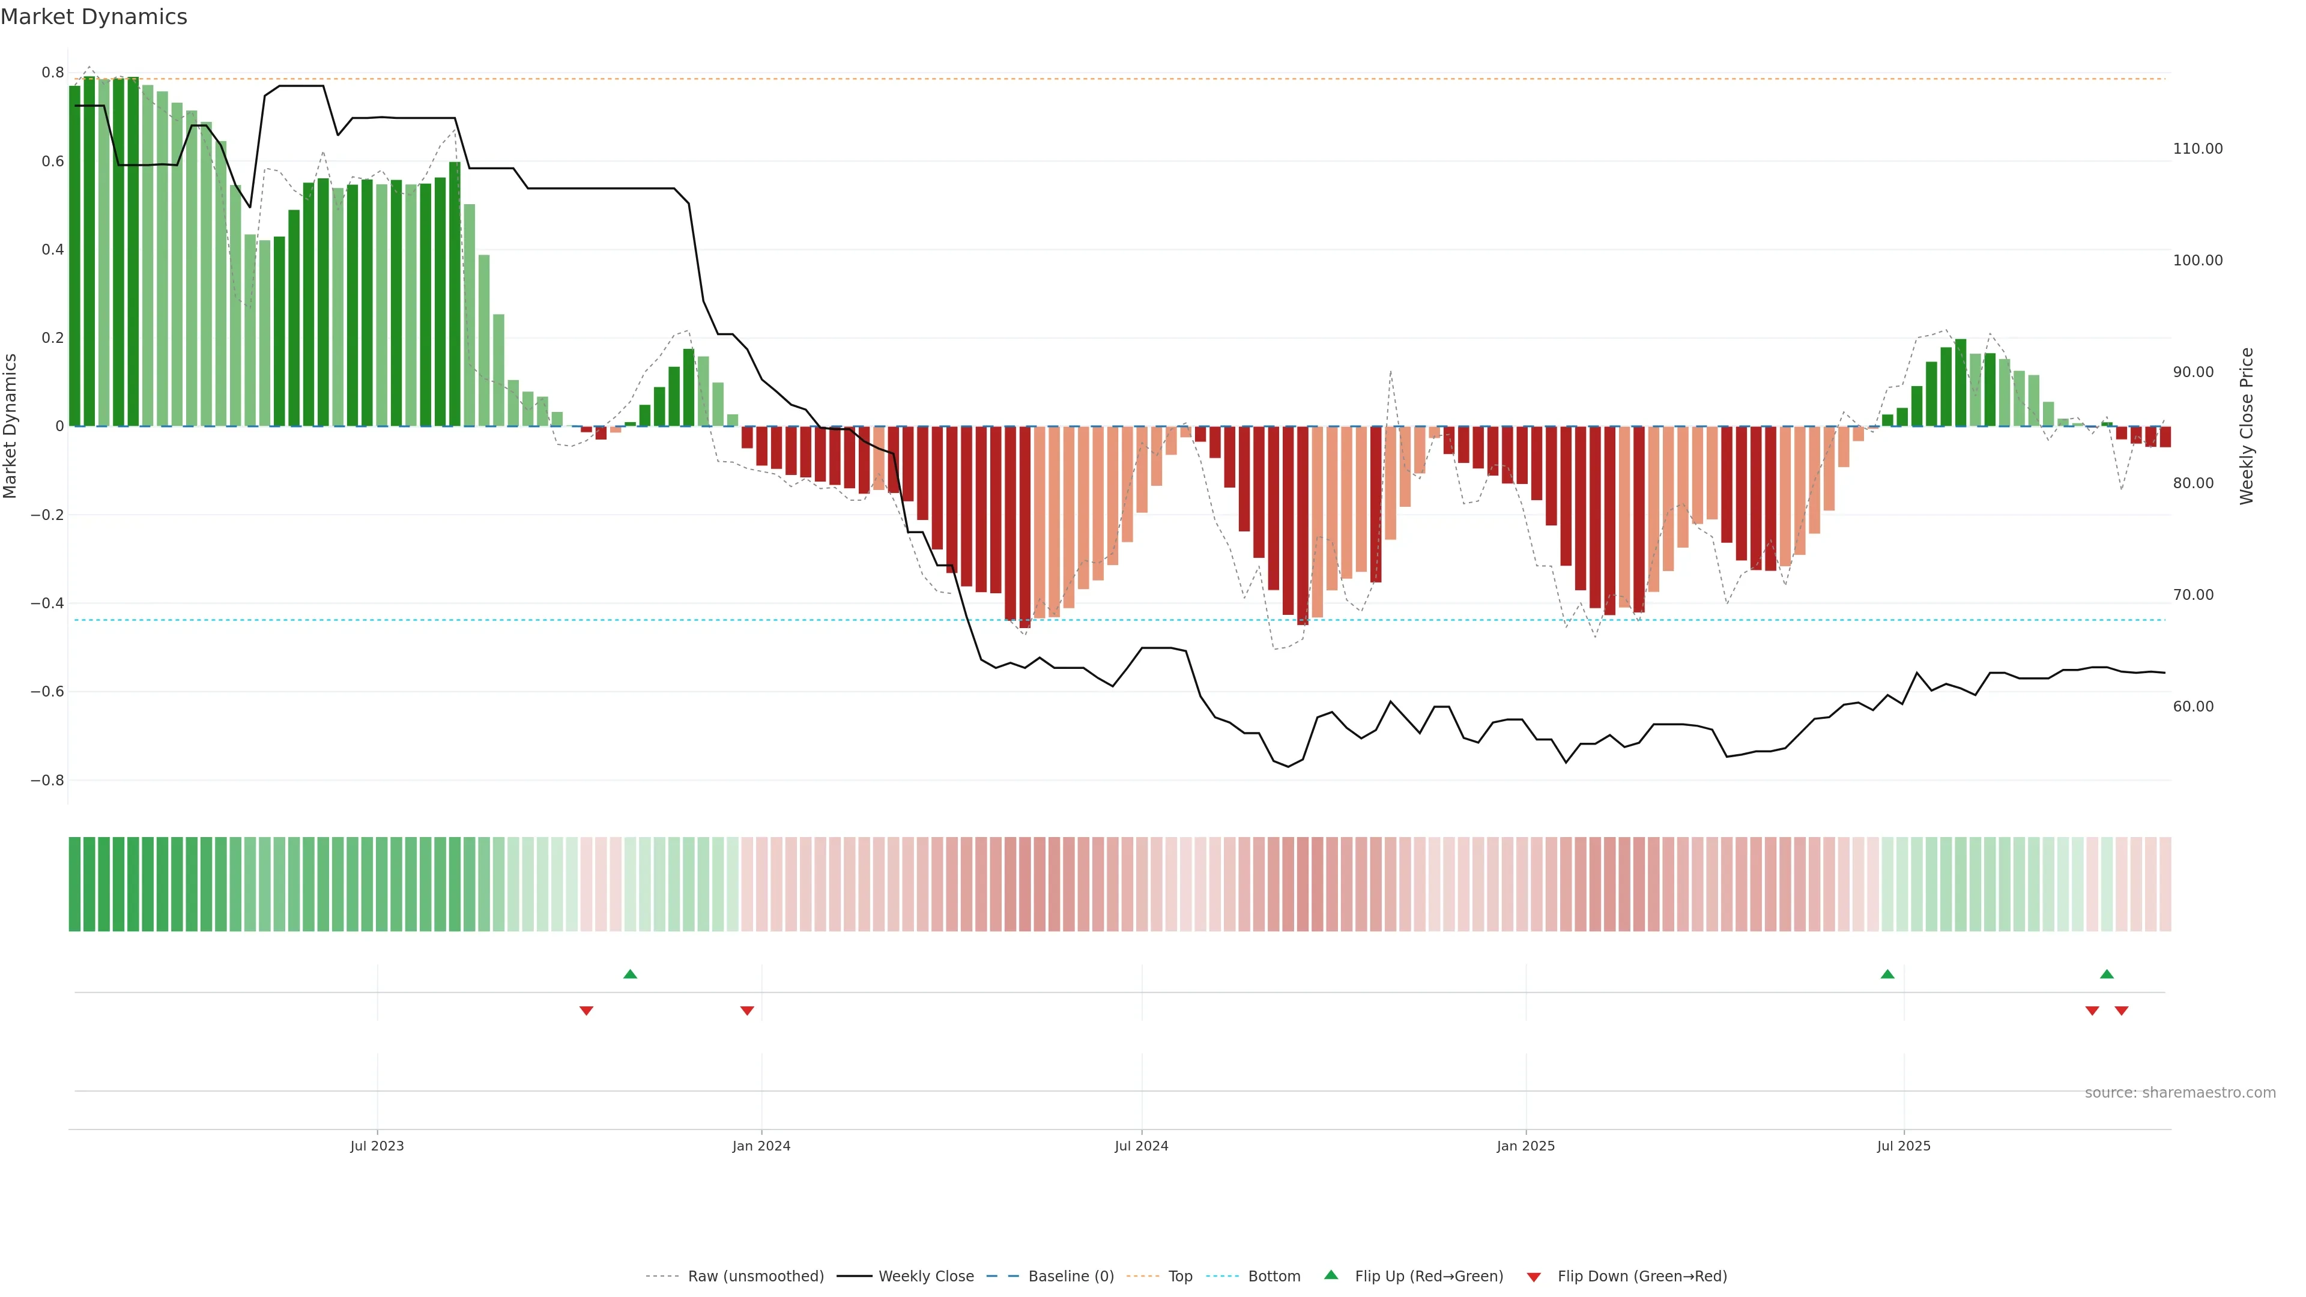Click the flip-up triangle between Jul 2023 and Jan 2024
This screenshot has height=1297, width=2306.
click(630, 974)
